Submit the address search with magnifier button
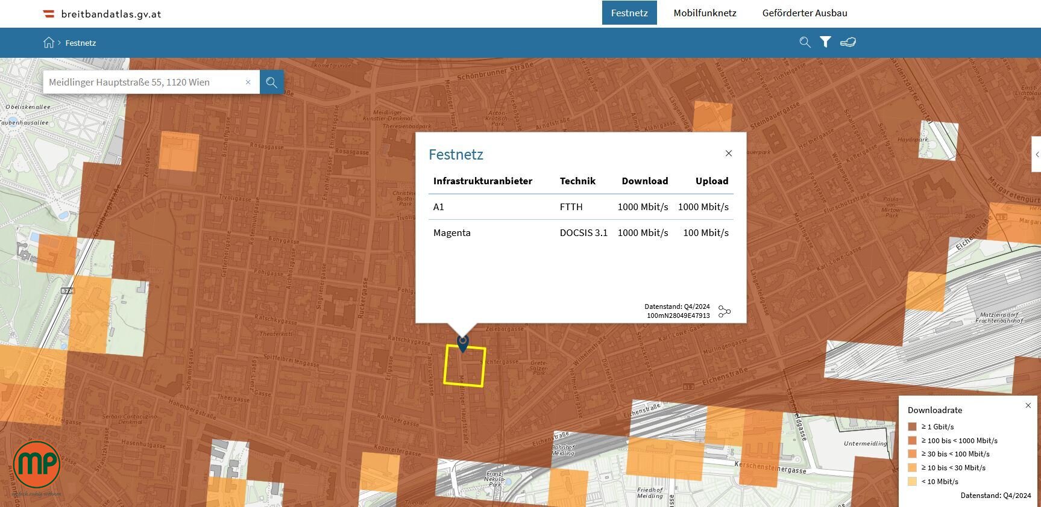 [x=272, y=82]
